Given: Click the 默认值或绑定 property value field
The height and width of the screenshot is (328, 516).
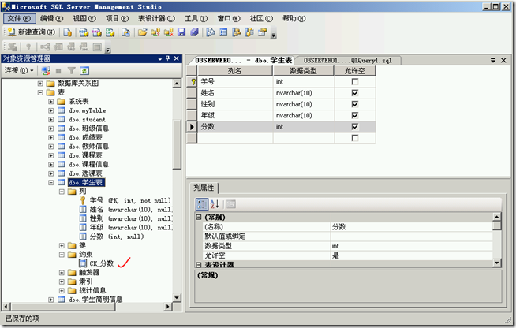Looking at the screenshot, I should 411,237.
